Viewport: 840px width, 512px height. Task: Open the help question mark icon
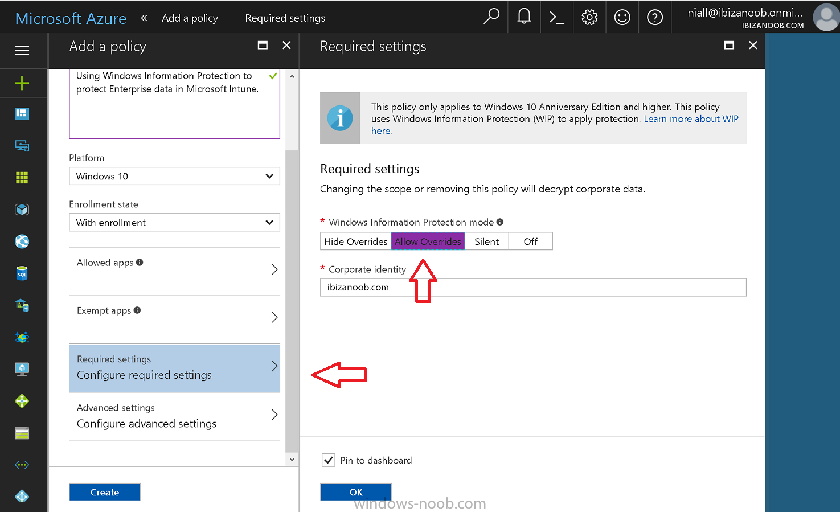655,17
